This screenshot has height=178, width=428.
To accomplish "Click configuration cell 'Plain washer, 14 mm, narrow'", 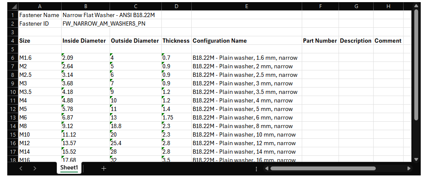I will coord(247,152).
